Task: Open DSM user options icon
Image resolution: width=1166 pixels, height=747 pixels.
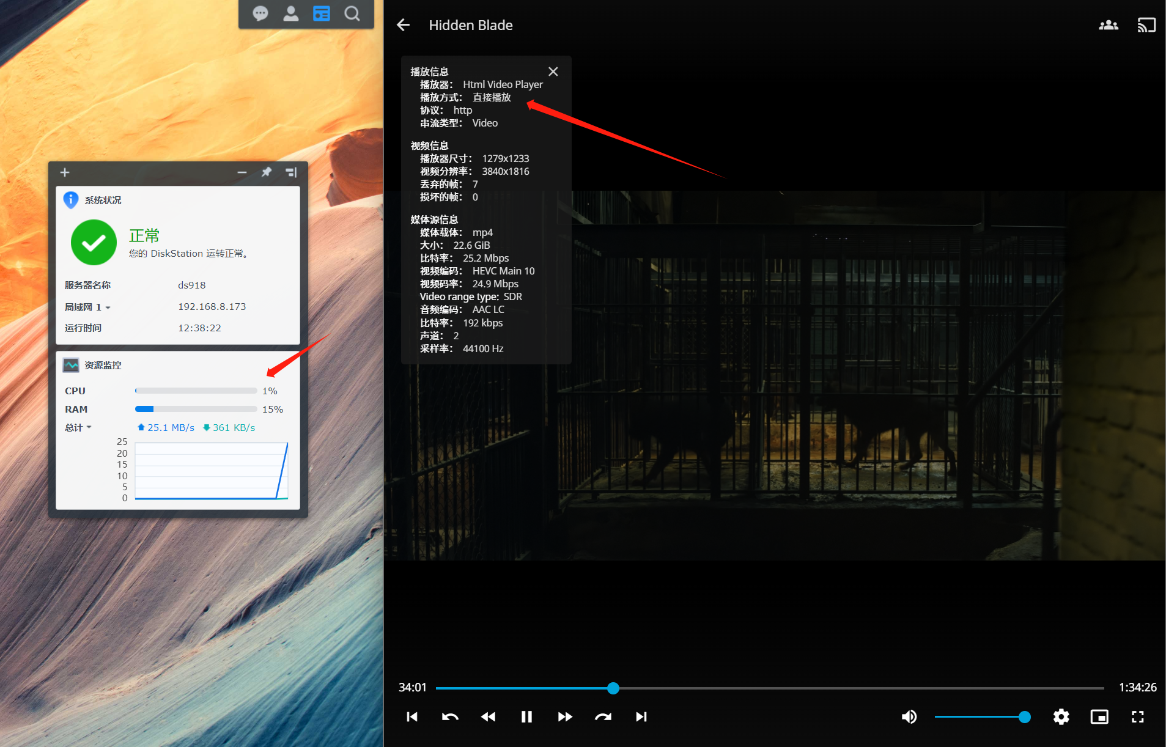Action: pos(291,13)
